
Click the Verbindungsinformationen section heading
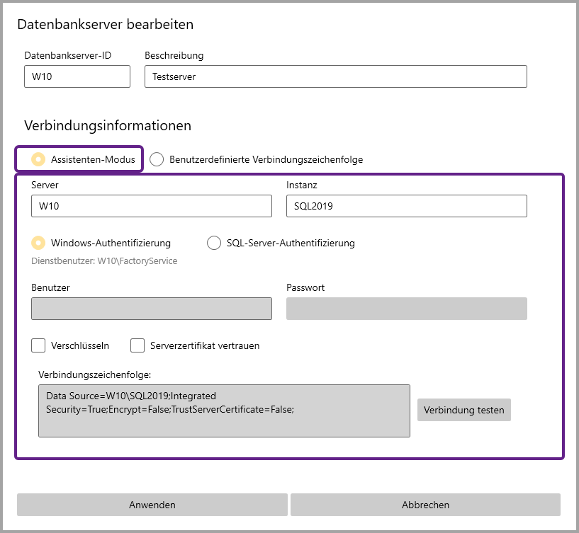click(108, 126)
